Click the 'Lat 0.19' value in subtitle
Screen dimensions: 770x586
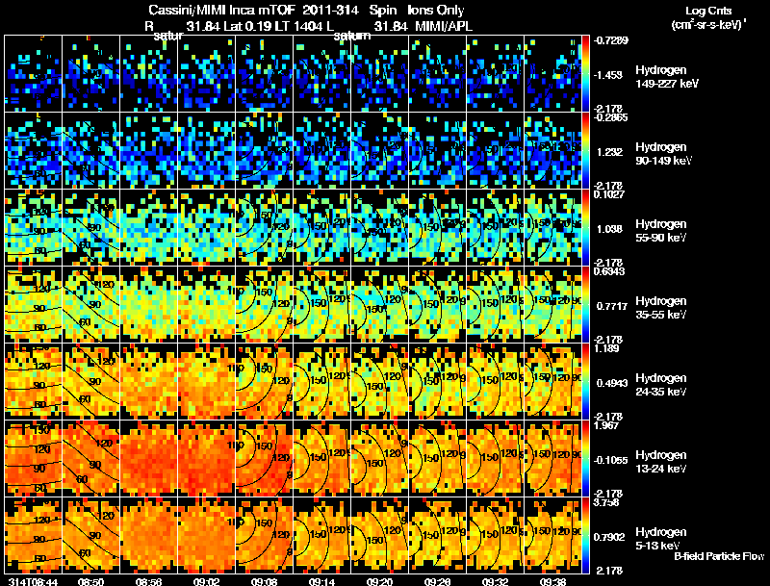247,26
